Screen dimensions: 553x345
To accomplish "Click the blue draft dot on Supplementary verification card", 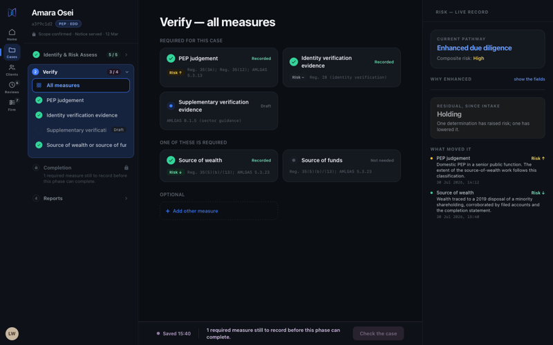I will click(x=171, y=106).
